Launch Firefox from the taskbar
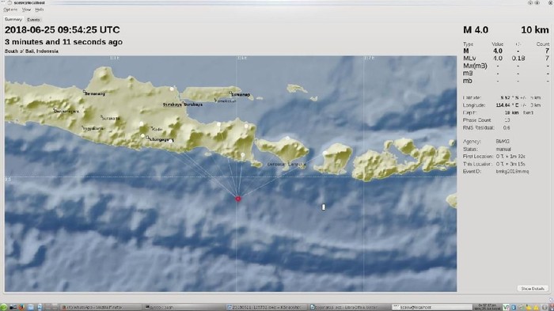 coord(22,307)
